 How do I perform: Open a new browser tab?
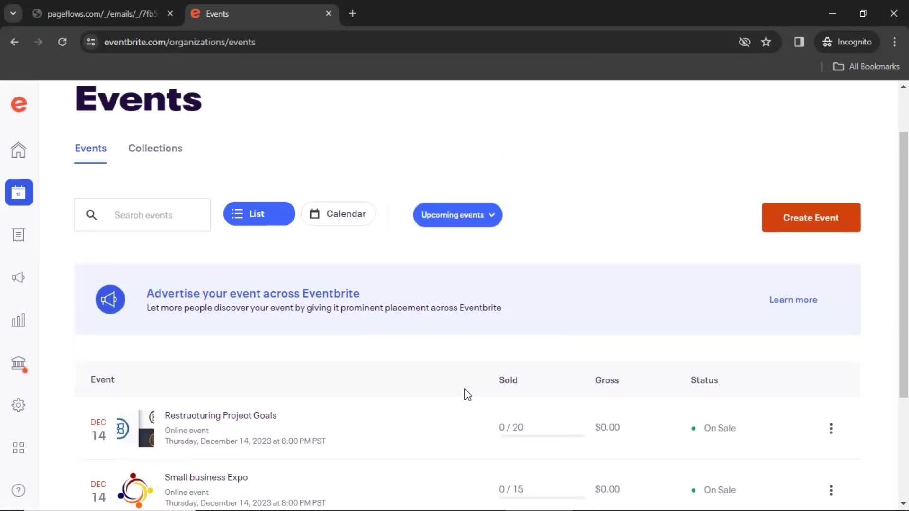[x=352, y=14]
